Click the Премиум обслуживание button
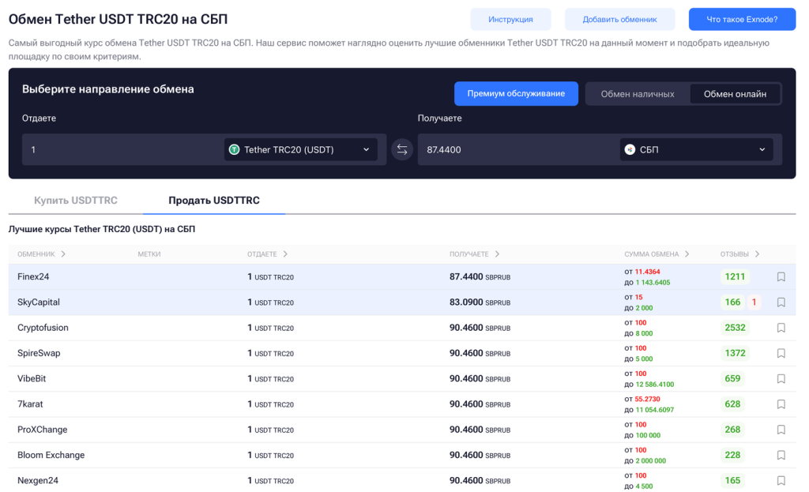This screenshot has width=809, height=492. pos(516,93)
